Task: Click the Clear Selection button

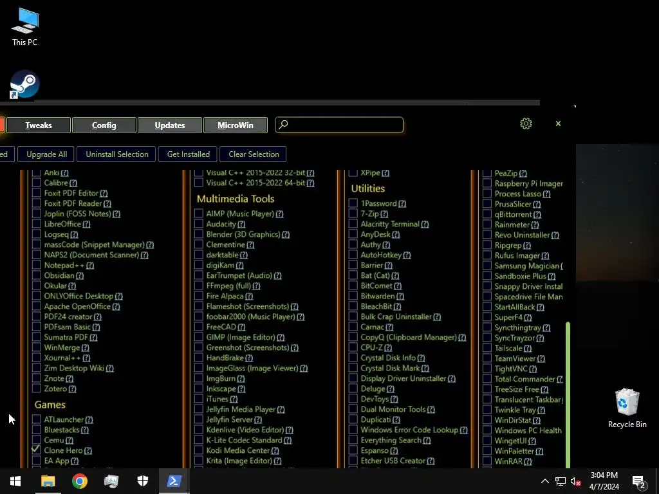Action: point(254,154)
